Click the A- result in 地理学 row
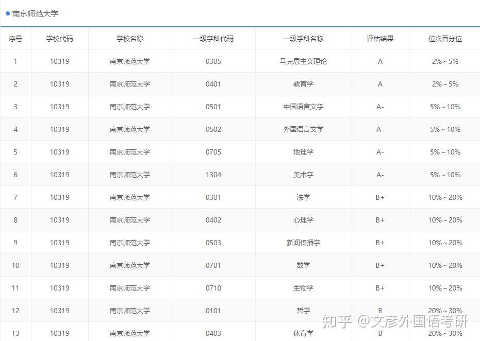Screen dimensions: 480x341 (380, 152)
